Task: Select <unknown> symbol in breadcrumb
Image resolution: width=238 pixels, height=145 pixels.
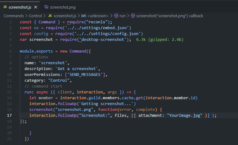Action: (98, 16)
